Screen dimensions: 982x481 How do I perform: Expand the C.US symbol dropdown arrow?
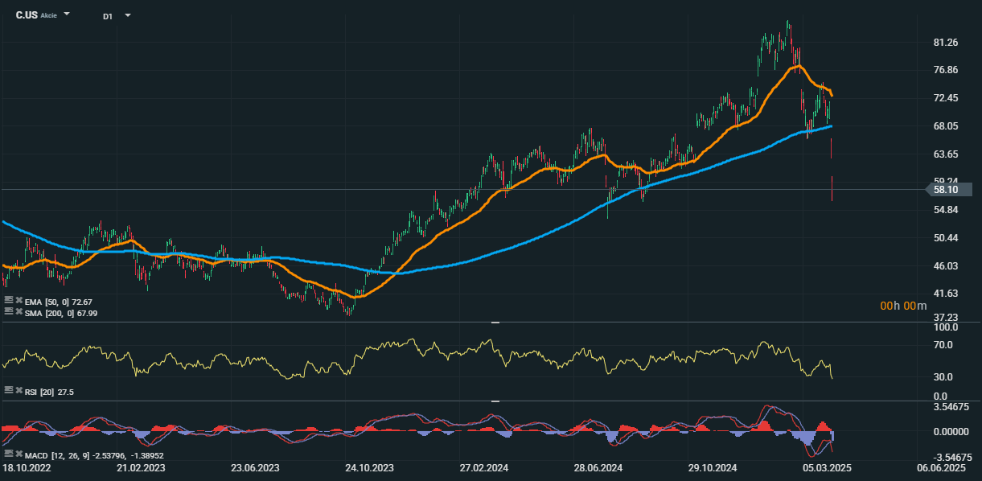coord(67,14)
